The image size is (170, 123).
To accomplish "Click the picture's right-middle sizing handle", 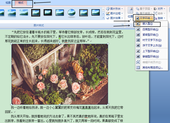I will [108, 74].
